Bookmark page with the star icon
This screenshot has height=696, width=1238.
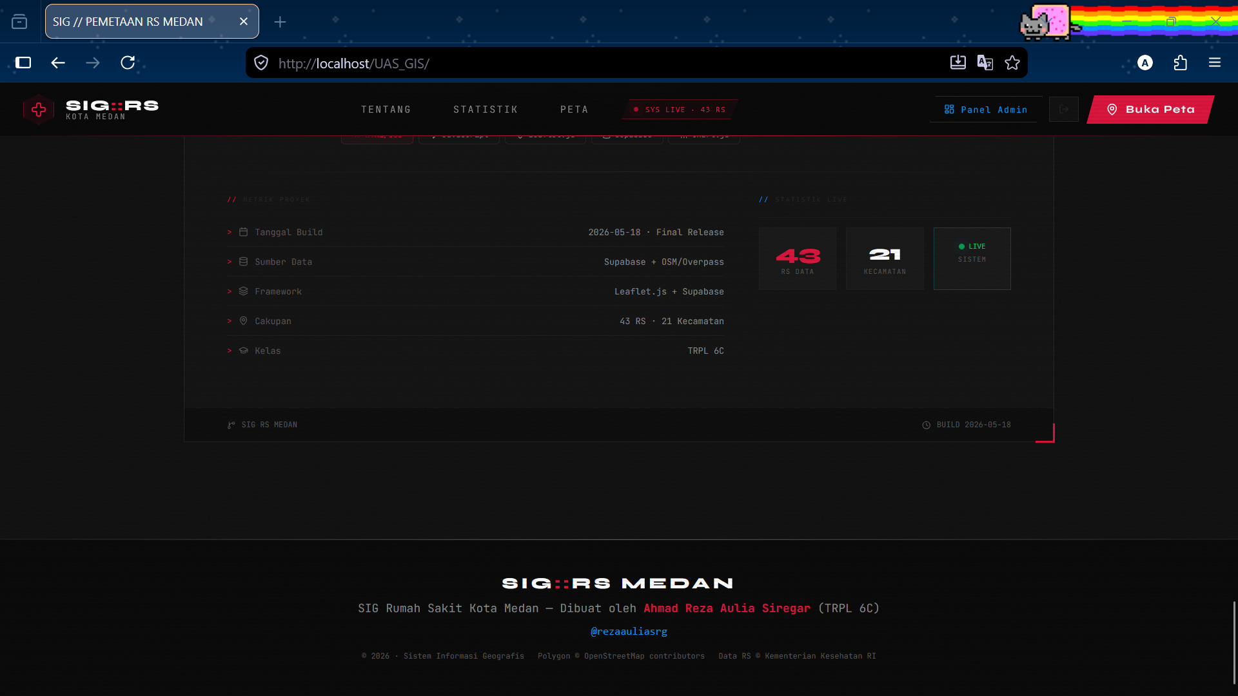coord(1012,63)
